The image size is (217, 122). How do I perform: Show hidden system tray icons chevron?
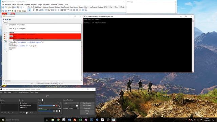[187, 120]
